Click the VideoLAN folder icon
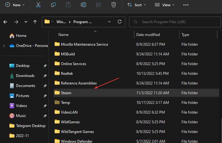Screen dimensions: 222x143 pyautogui.click(x=57, y=112)
